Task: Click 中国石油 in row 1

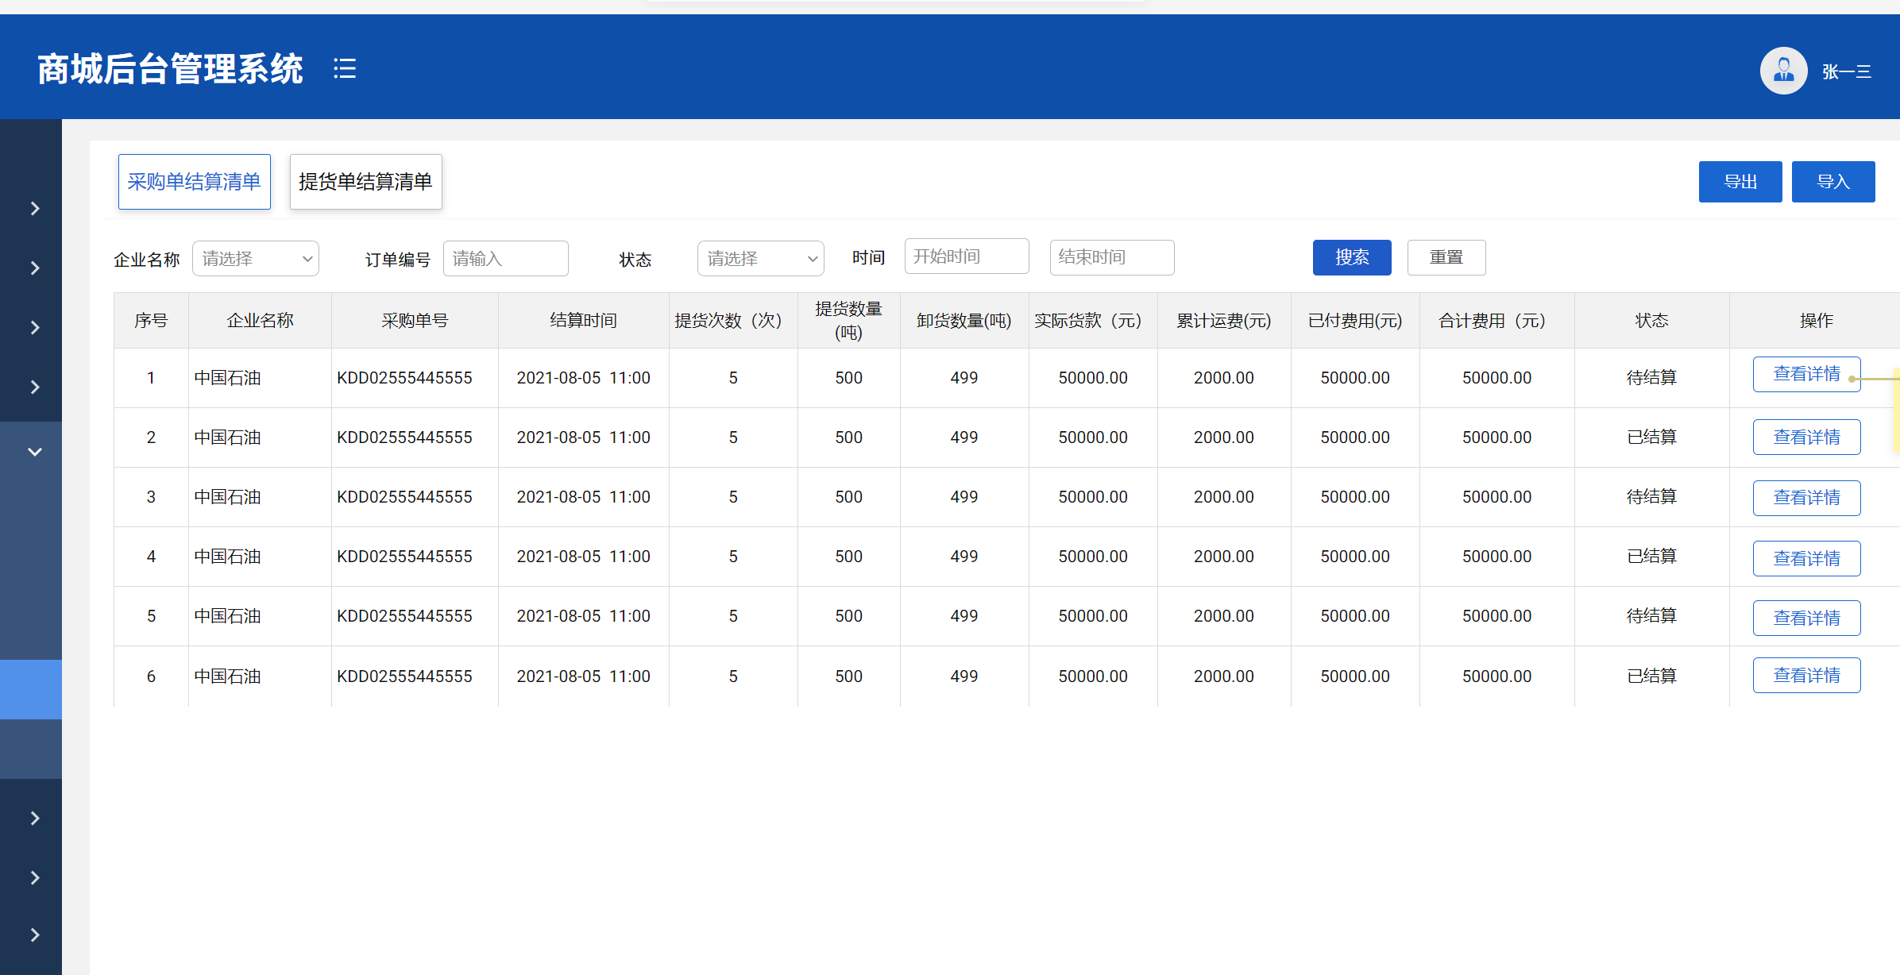Action: (228, 378)
